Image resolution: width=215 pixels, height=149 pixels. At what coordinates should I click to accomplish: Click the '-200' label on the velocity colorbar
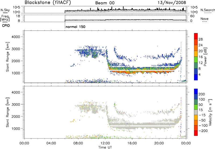tap(203, 131)
